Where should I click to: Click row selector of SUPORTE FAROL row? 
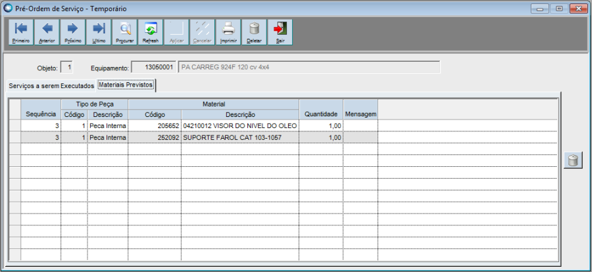coord(15,137)
